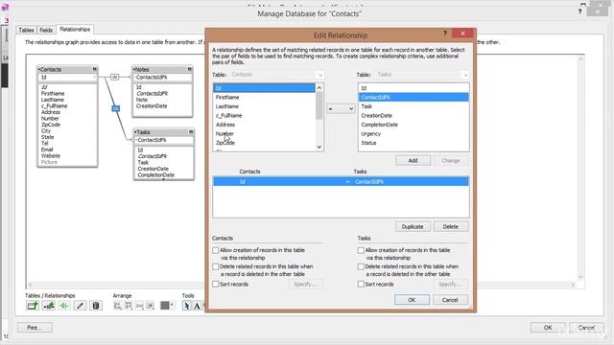Viewport: 614px width, 345px height.
Task: Click the Duplicate selected objects icon
Action: pyautogui.click(x=64, y=306)
